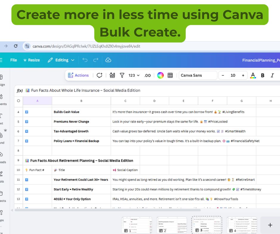Select cell 'Builds Cash Value'
This screenshot has width=280, height=234.
coord(81,112)
